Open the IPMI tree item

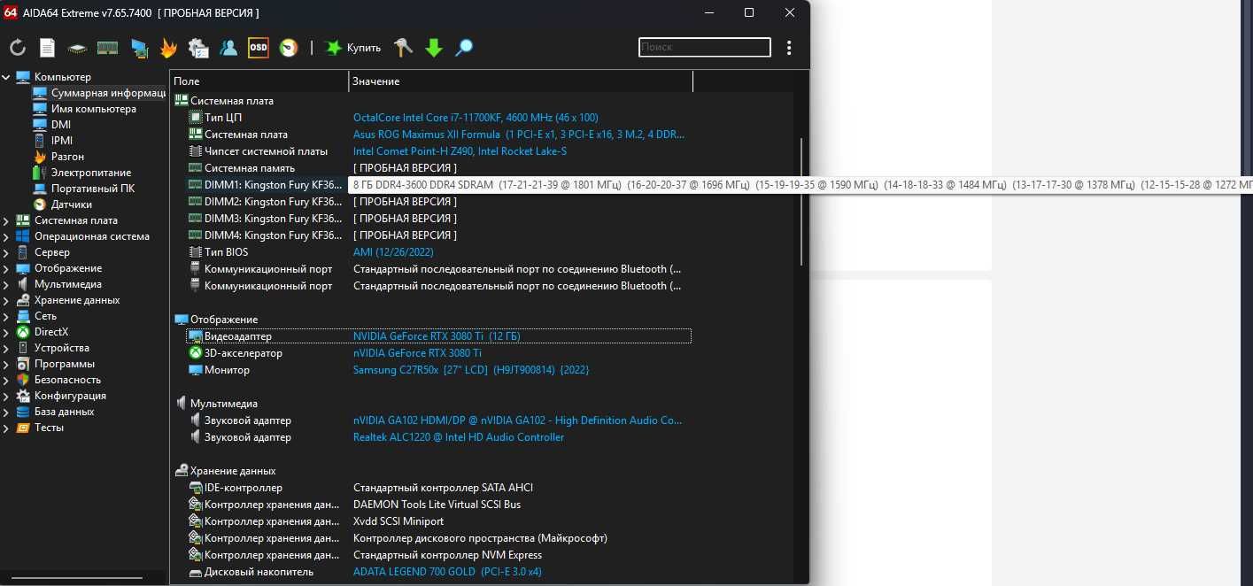[62, 141]
